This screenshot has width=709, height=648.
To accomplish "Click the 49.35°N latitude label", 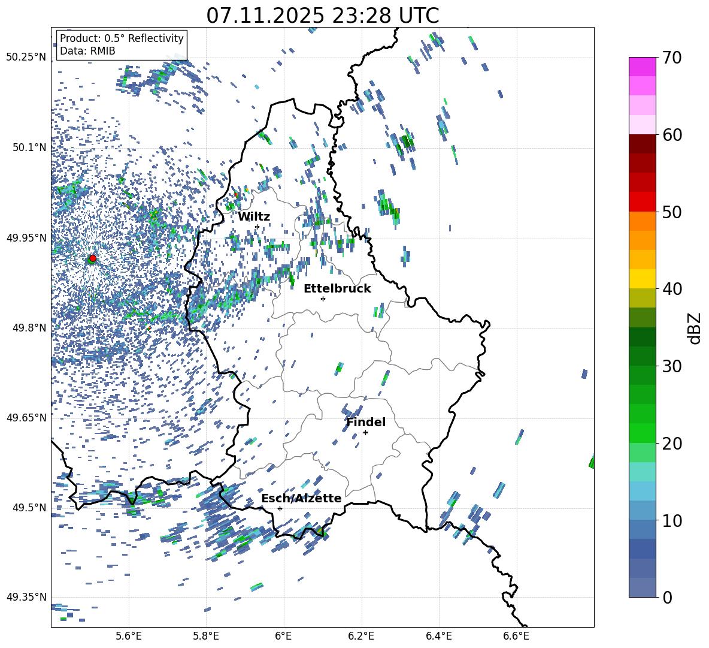I will point(26,596).
